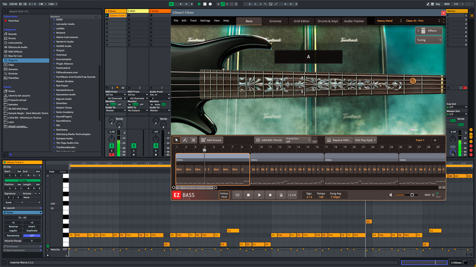Enable the EZbass 1234 count-in
Image resolution: width=476 pixels, height=267 pixels.
point(292,195)
